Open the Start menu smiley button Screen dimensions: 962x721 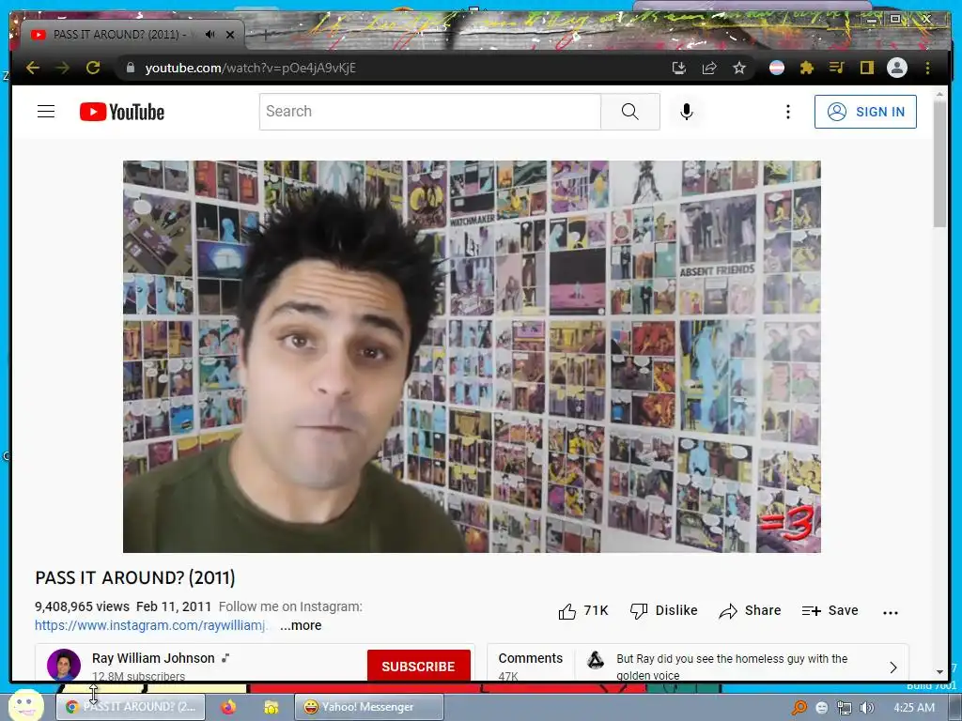click(x=25, y=706)
